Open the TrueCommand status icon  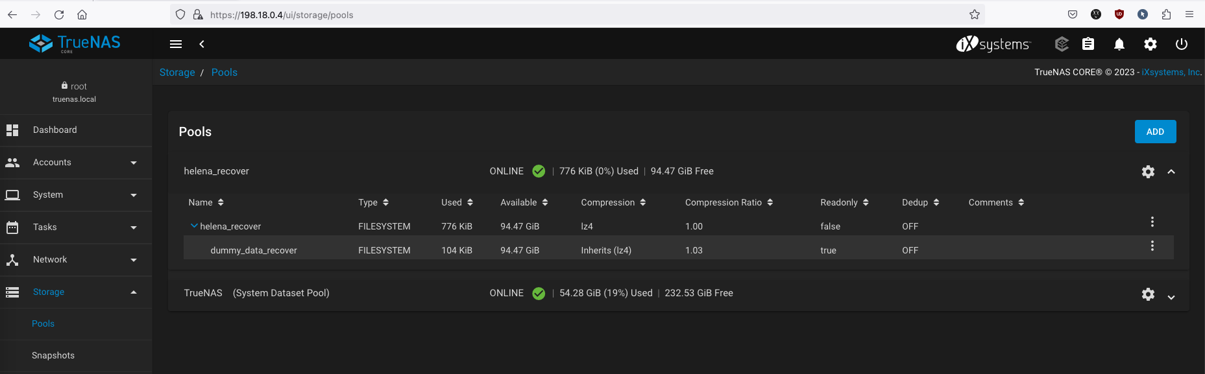click(1062, 44)
